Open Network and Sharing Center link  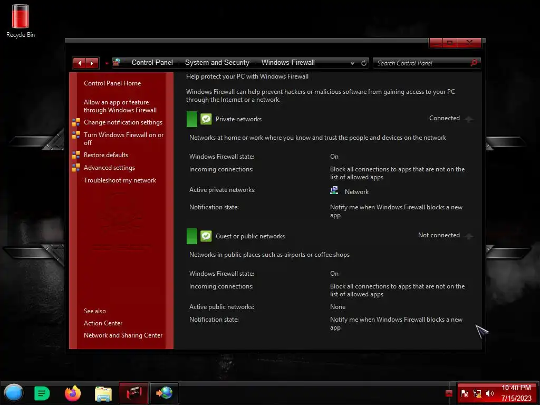123,335
